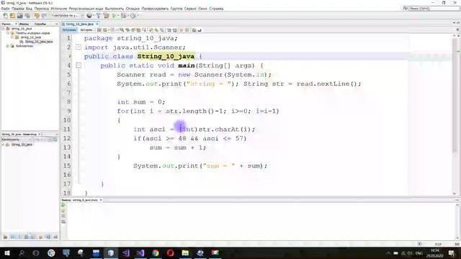Close the Navigator panel tab
This screenshot has height=259, width=461.
click(40, 135)
